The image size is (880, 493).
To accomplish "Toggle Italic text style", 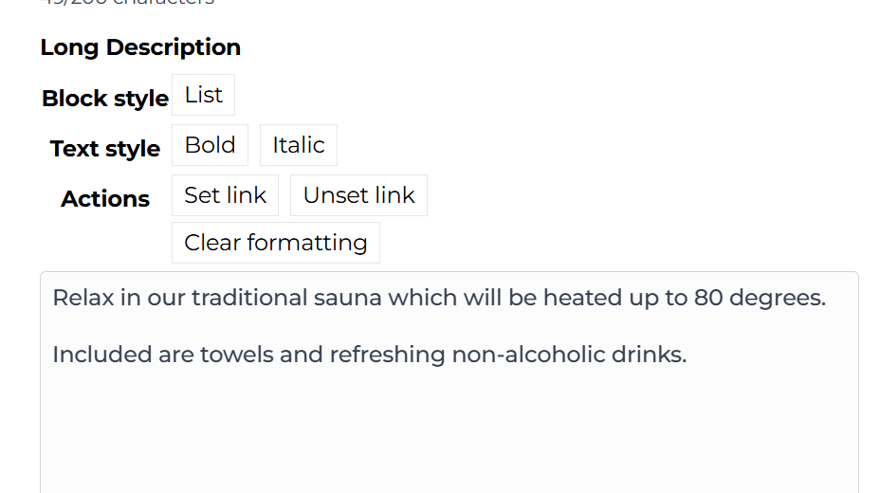I will tap(298, 145).
